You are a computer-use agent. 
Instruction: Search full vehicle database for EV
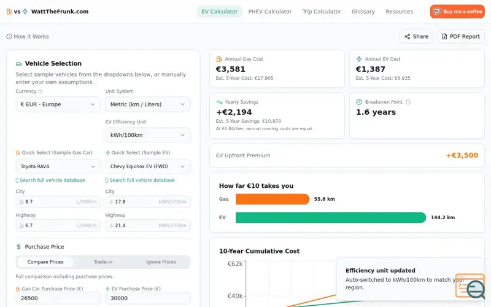pyautogui.click(x=141, y=180)
